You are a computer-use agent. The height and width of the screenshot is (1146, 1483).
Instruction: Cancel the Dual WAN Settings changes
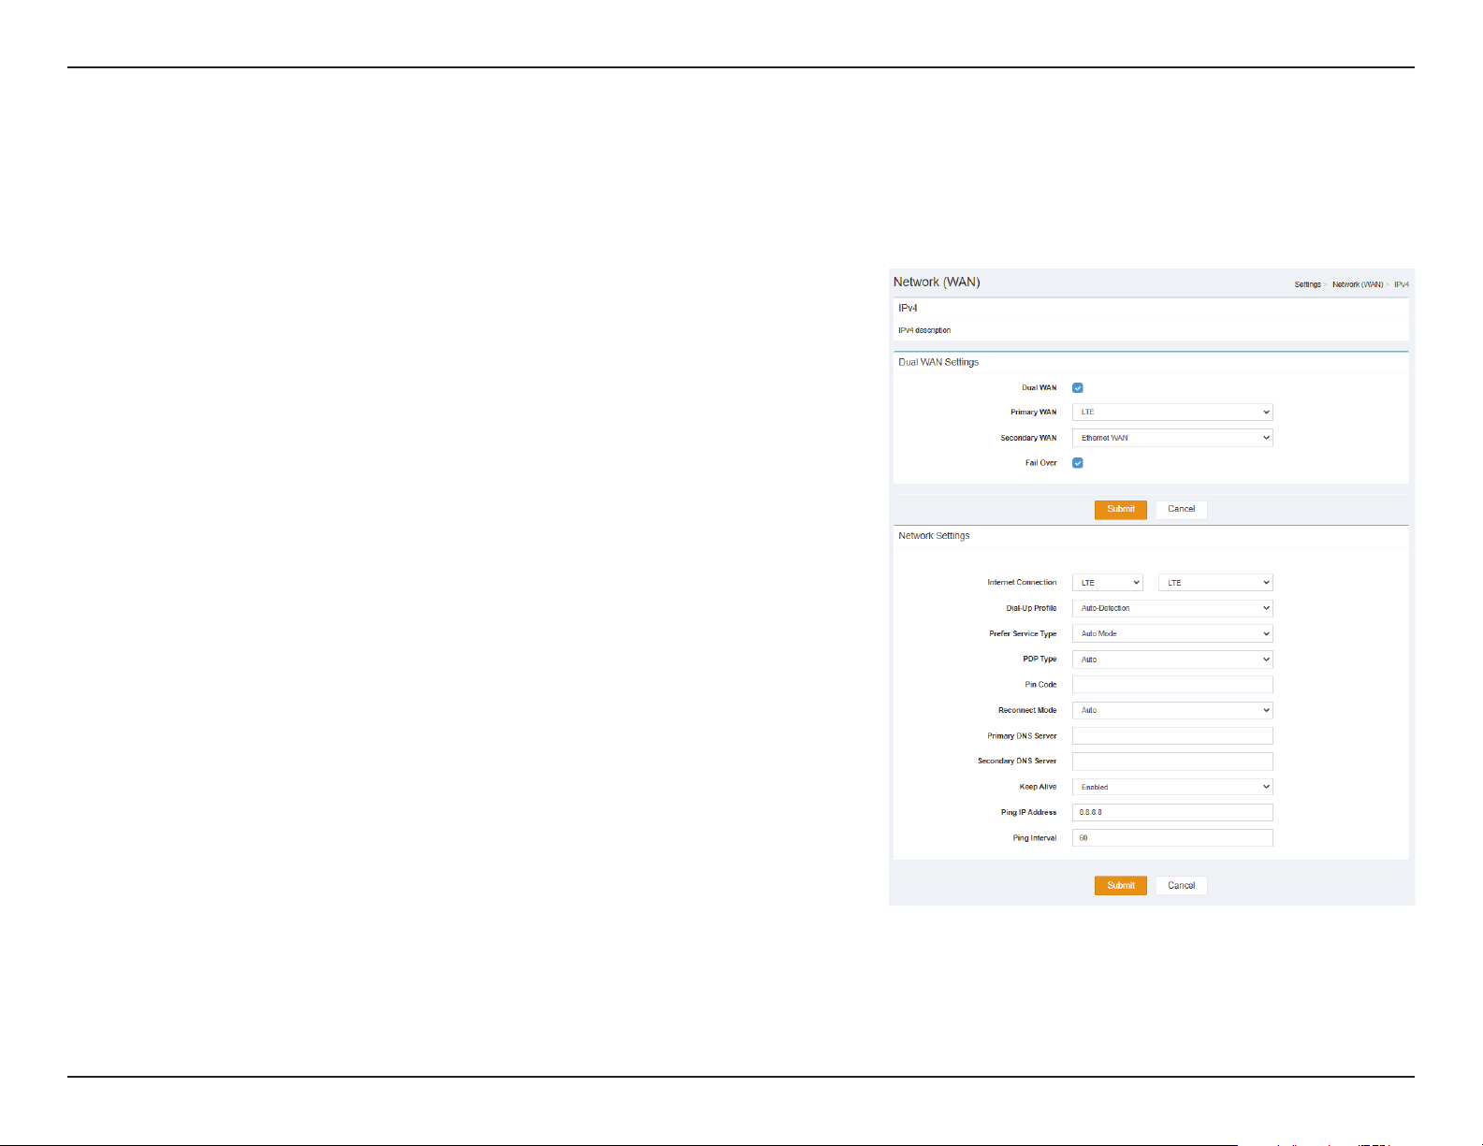[1182, 510]
